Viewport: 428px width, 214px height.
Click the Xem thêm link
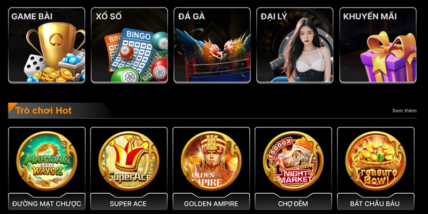pyautogui.click(x=404, y=111)
